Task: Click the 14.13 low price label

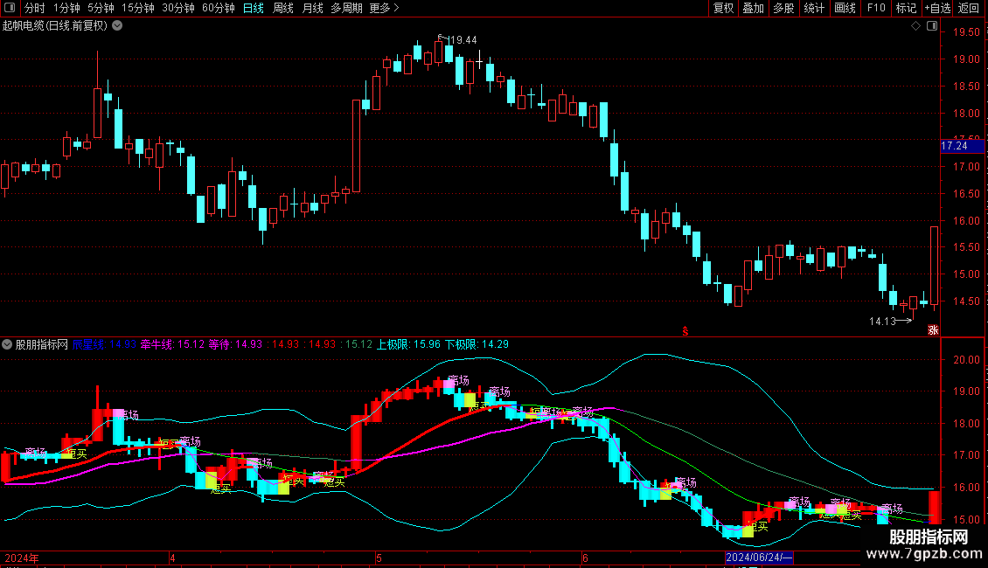Action: coord(882,322)
